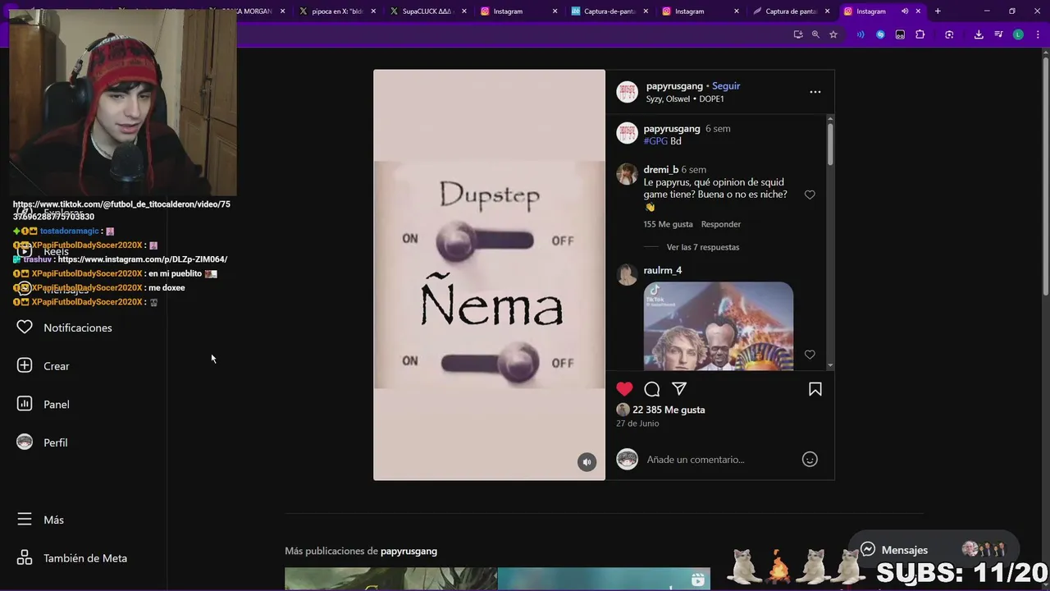
Task: View the 22 385 Me gusta list
Action: tap(669, 410)
